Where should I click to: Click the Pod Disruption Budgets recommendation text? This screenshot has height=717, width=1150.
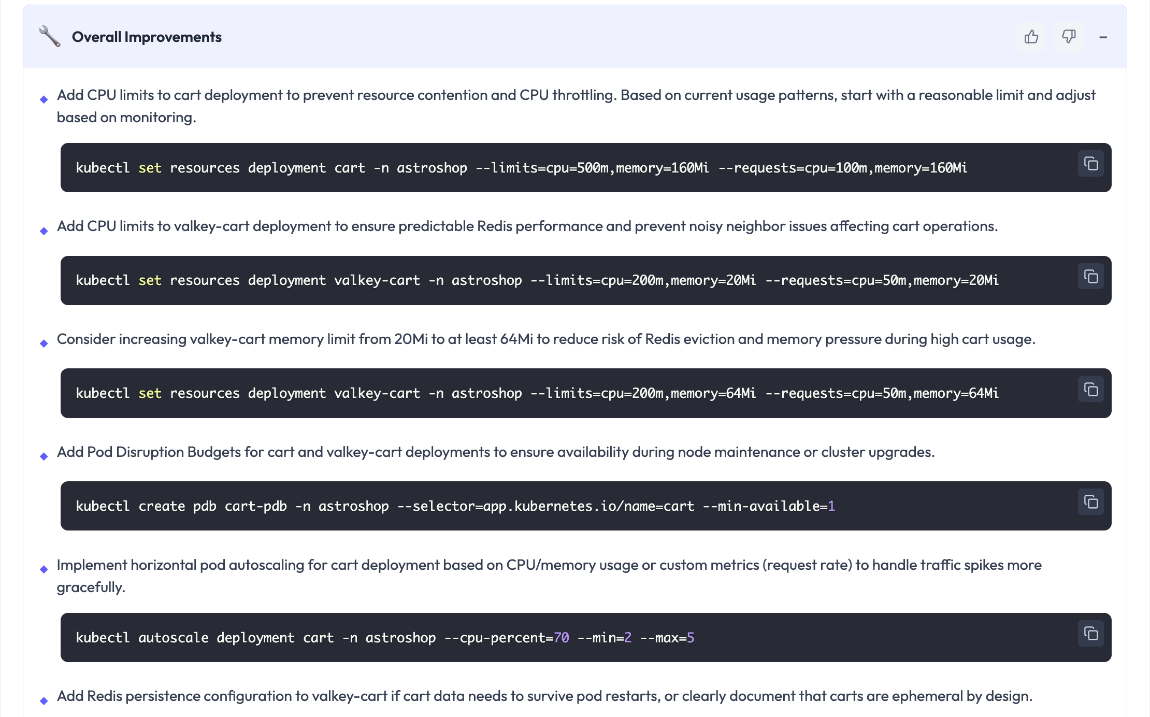coord(495,452)
